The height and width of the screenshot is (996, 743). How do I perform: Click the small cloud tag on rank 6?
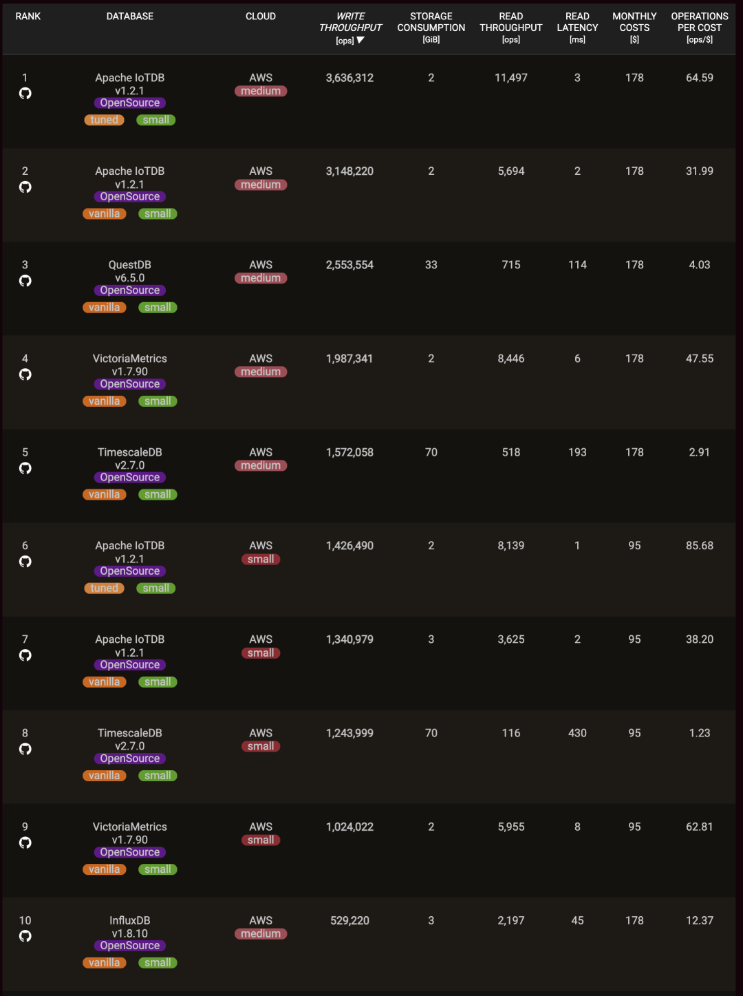coord(261,559)
